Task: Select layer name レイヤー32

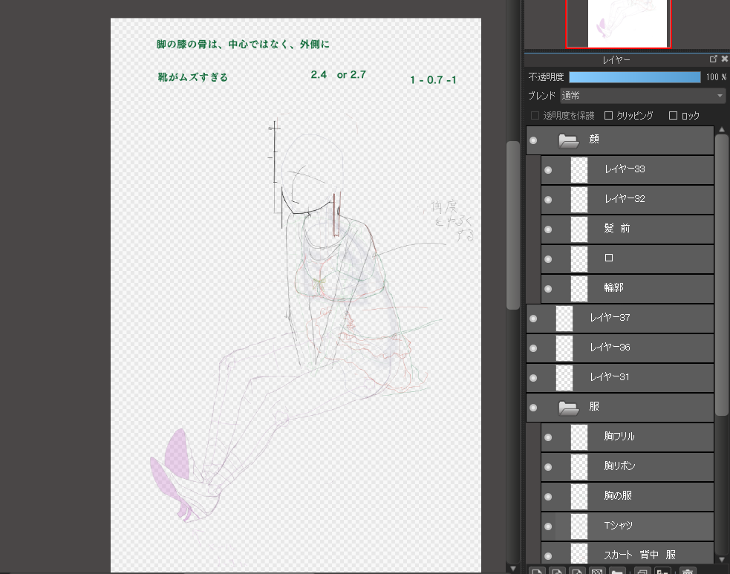Action: point(625,199)
